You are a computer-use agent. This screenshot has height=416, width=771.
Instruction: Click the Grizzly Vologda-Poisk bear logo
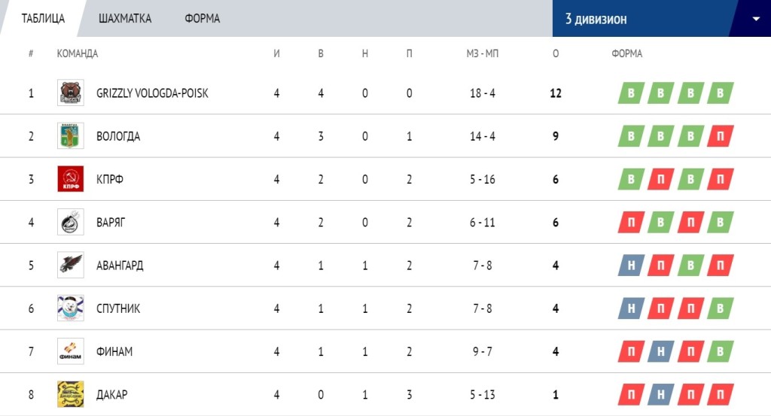(x=70, y=93)
